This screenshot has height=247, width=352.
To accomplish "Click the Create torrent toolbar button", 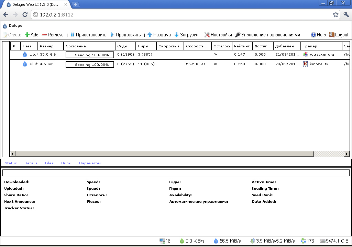I will point(12,35).
